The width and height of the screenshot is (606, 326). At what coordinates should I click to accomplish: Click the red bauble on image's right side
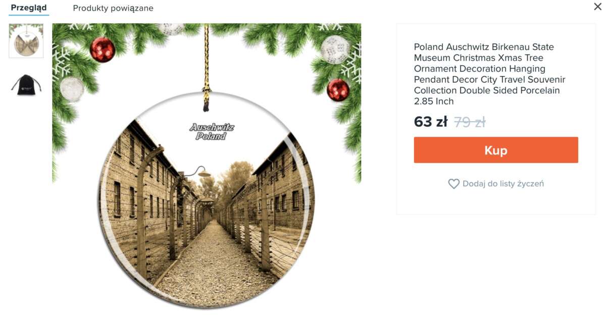click(338, 90)
